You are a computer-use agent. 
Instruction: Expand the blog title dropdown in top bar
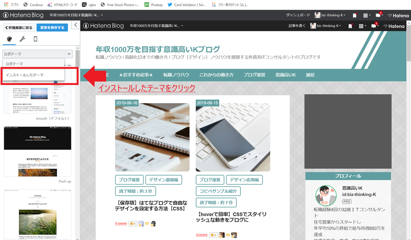[x=76, y=15]
